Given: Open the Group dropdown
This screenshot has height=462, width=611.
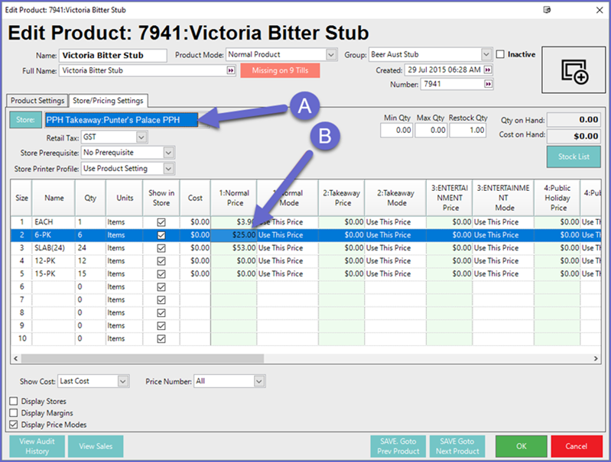Looking at the screenshot, I should [x=486, y=54].
